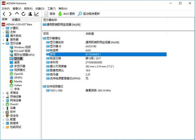Viewport: 195px width, 140px height.
Task: Select 视频模式 in the tree
Action: pyautogui.click(x=18, y=70)
